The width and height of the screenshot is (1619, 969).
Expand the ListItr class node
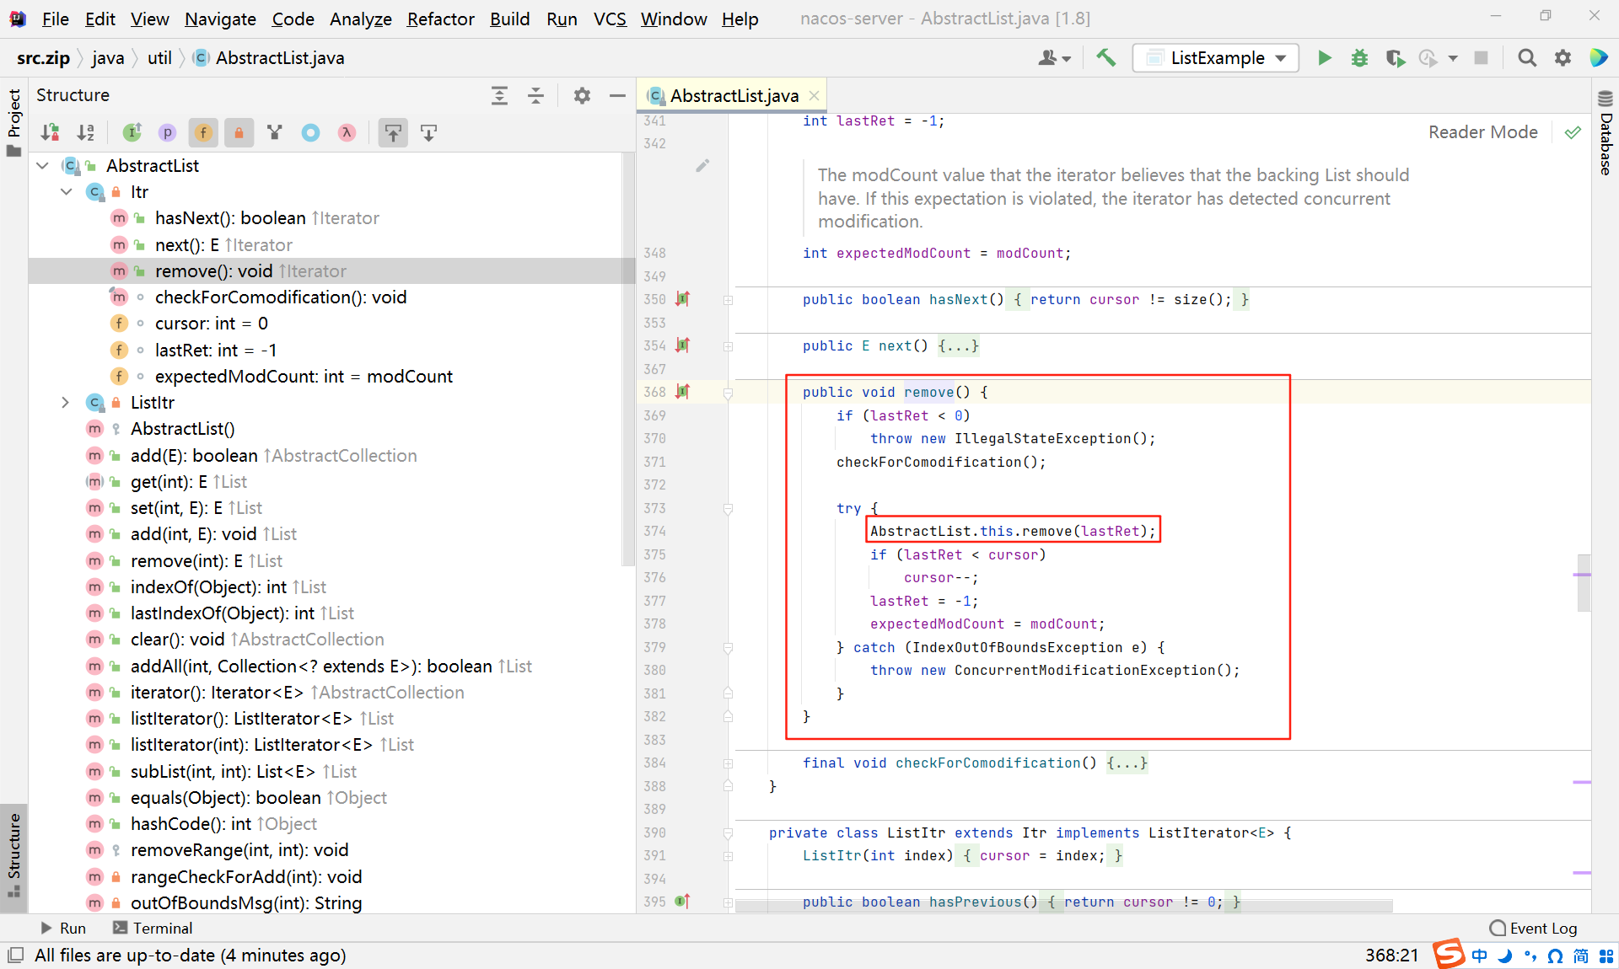pyautogui.click(x=65, y=403)
